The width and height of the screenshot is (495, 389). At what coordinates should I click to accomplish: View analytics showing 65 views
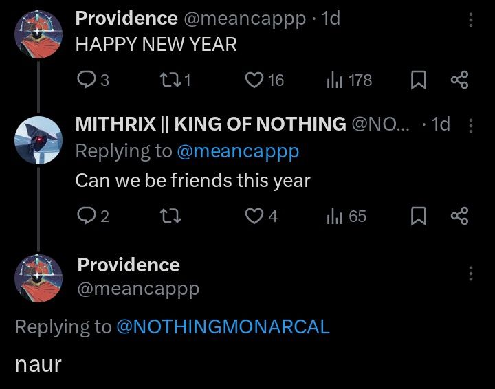tap(346, 216)
